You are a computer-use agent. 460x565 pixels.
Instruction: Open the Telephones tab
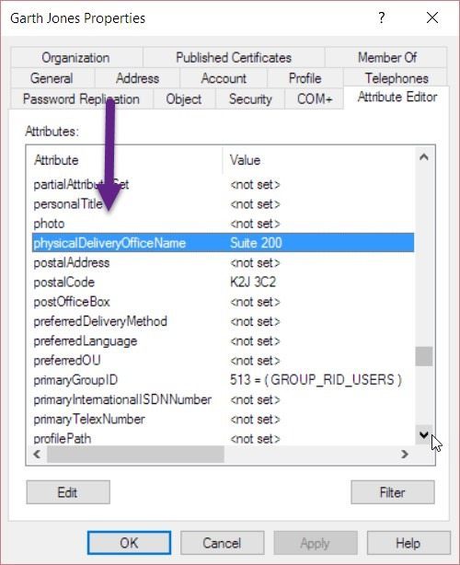coord(396,78)
